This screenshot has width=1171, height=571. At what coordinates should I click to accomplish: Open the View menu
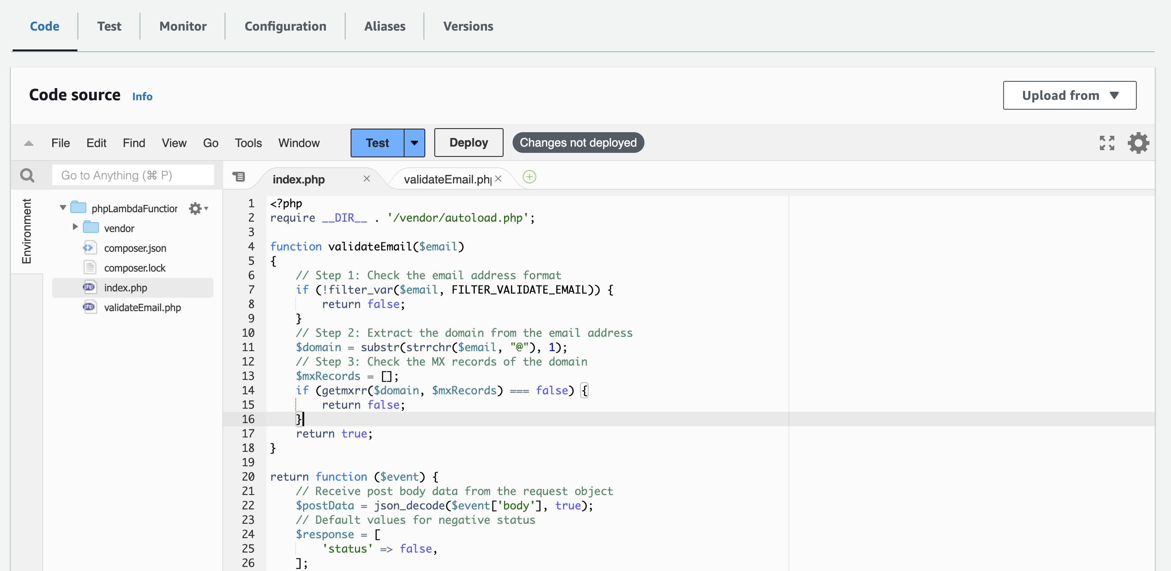[174, 143]
